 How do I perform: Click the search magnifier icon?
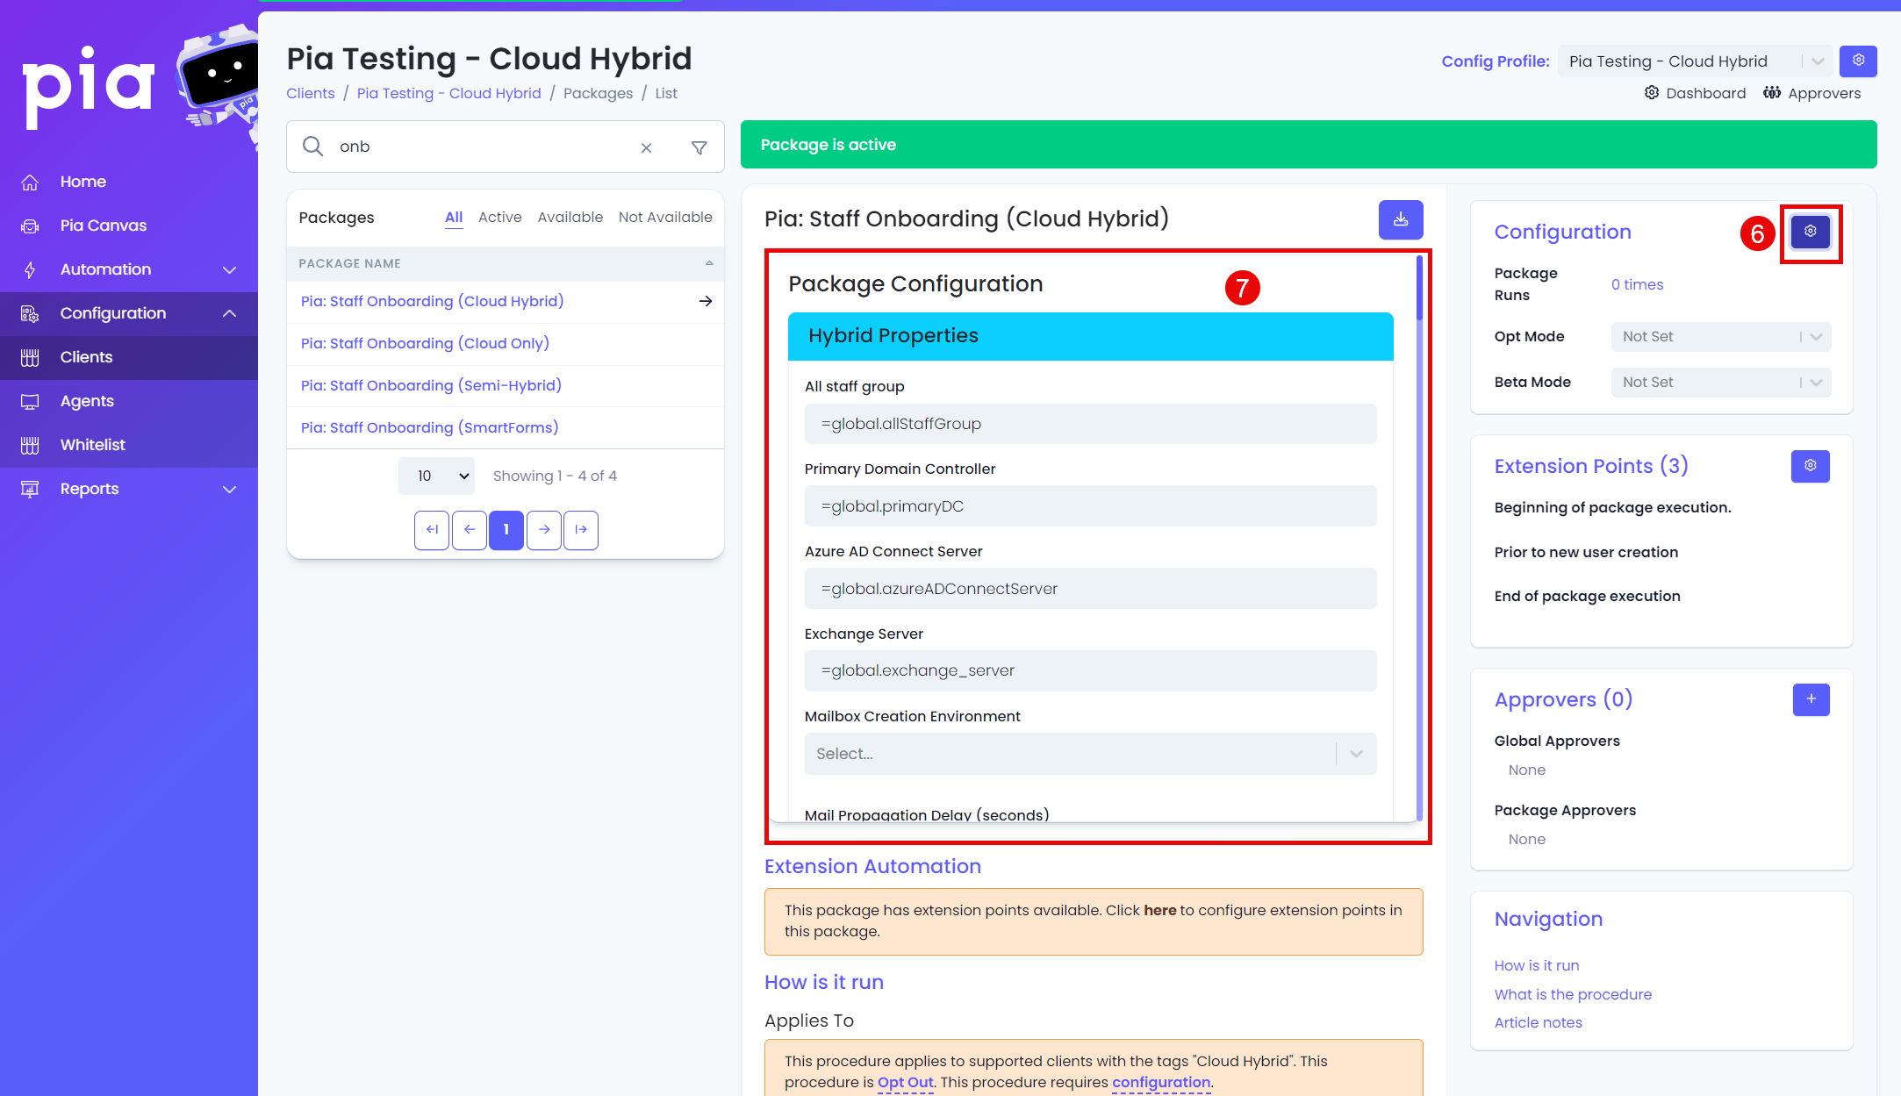coord(312,146)
